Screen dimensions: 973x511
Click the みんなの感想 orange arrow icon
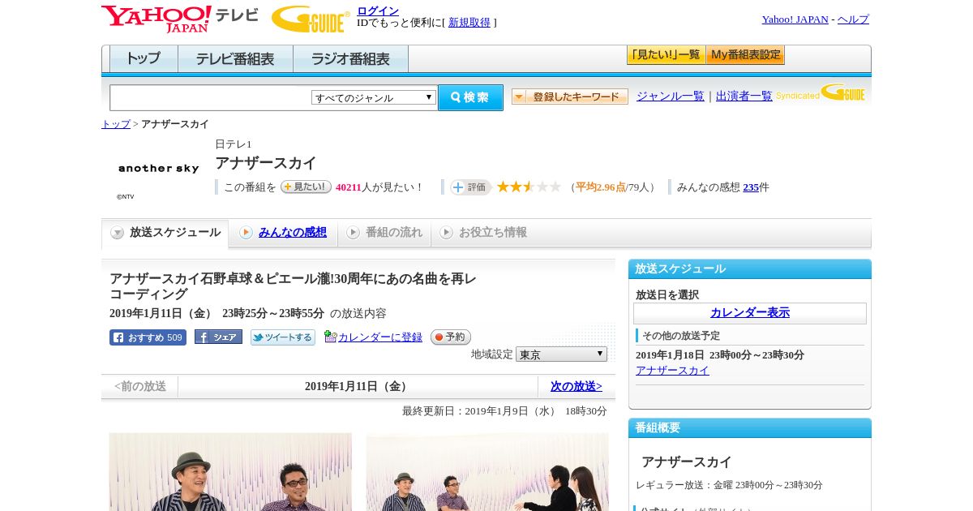pos(246,233)
